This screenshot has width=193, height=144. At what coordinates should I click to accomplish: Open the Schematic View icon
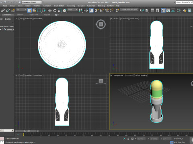coord(173,10)
